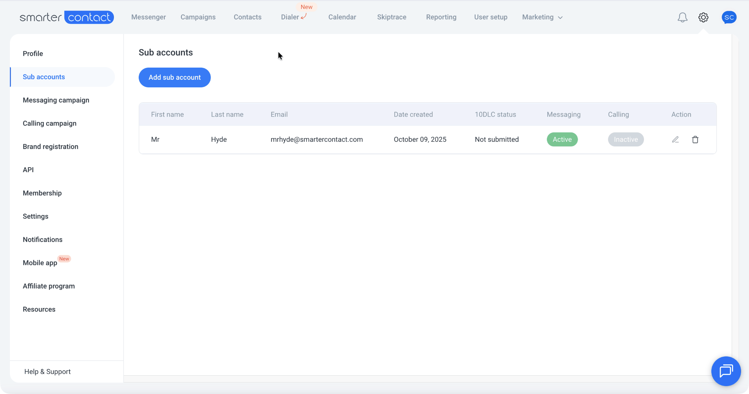The width and height of the screenshot is (749, 394).
Task: Select Membership in the sidebar
Action: point(42,193)
